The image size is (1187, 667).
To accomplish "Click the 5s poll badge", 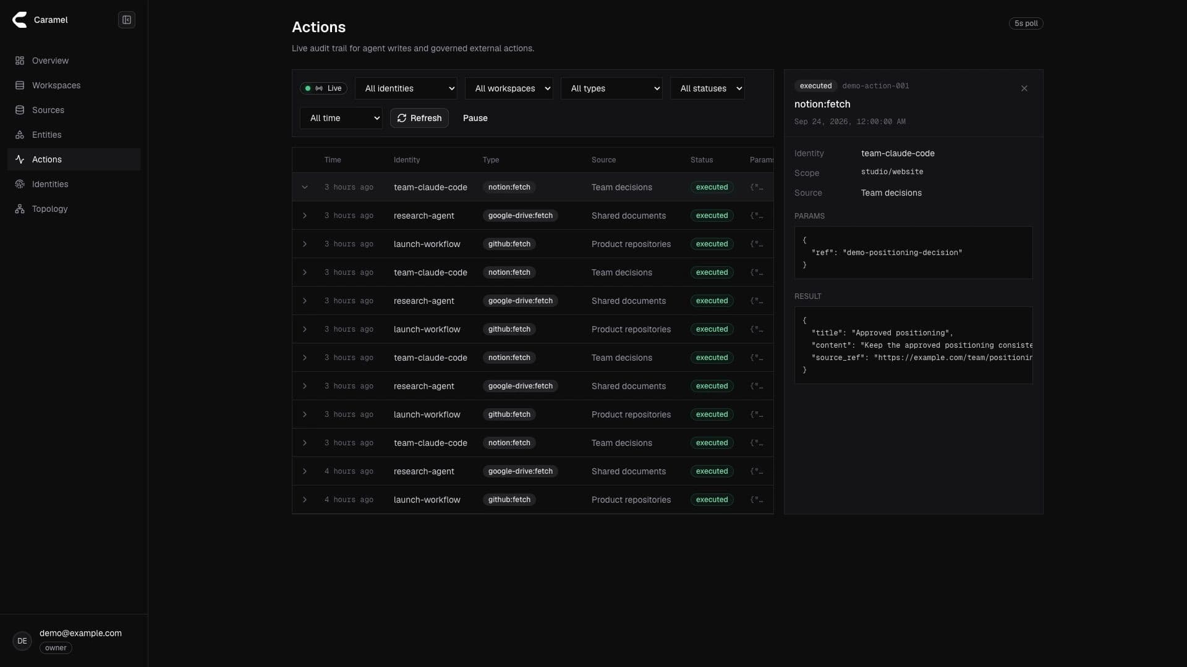I will 1026,23.
